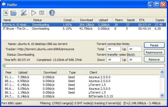This screenshot has width=168, height=107.
Task: Open help with the question mark icon
Action: coord(52,13)
